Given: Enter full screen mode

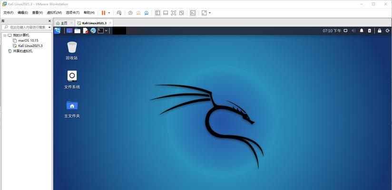Looking at the screenshot, I should (174, 13).
